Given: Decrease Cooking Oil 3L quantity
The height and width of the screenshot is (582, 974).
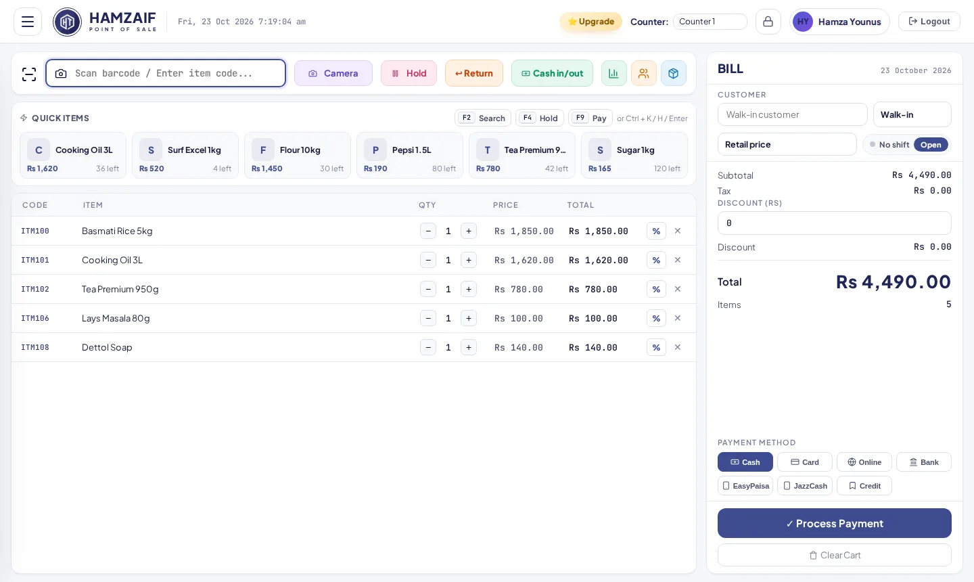Looking at the screenshot, I should (x=428, y=260).
